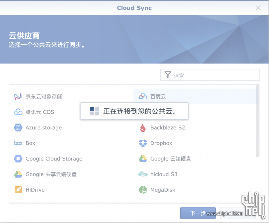Click the Google 云端硬盘 drive icon
The height and width of the screenshot is (223, 269).
coord(143,159)
